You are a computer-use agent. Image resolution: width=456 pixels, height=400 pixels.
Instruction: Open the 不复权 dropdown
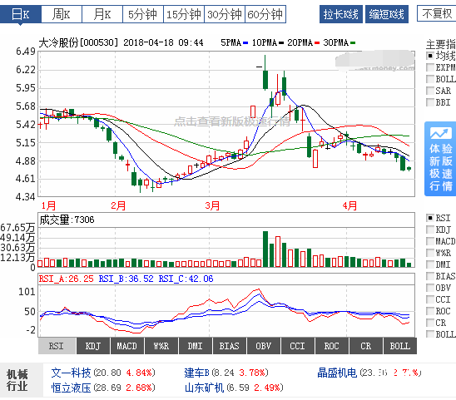coord(436,13)
